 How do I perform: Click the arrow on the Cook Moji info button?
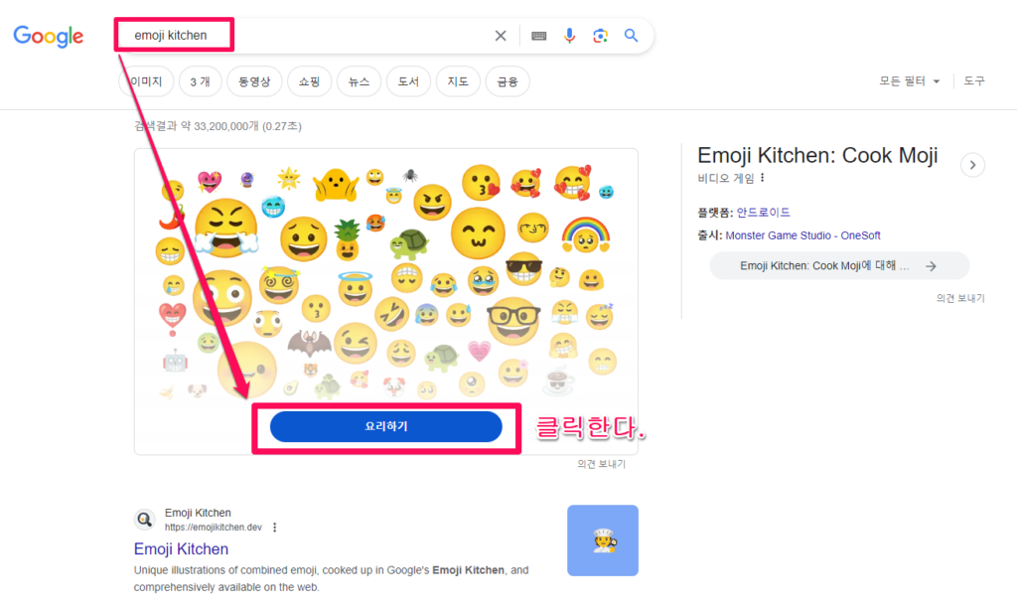(x=931, y=265)
